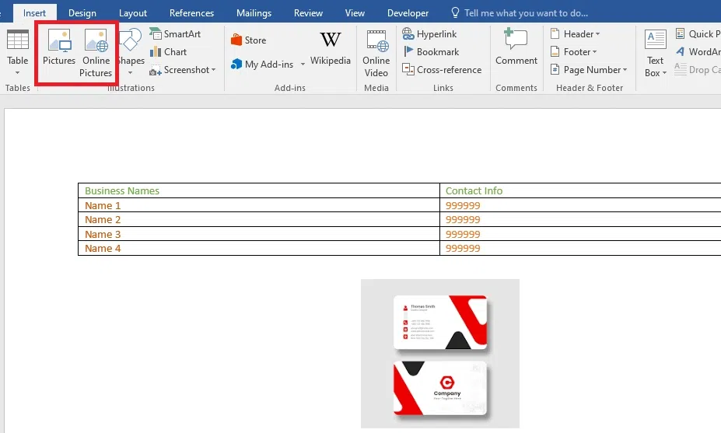Insert a table with the Table icon
The height and width of the screenshot is (433, 721).
click(x=17, y=40)
